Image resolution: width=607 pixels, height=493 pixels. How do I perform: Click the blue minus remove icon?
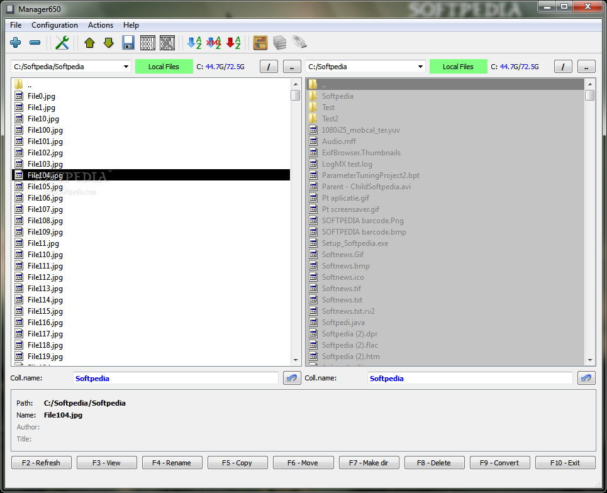[35, 43]
